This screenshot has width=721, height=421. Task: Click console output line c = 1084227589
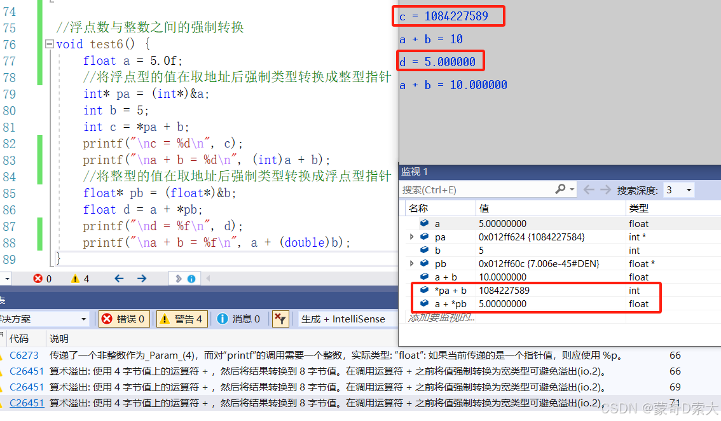click(x=444, y=16)
